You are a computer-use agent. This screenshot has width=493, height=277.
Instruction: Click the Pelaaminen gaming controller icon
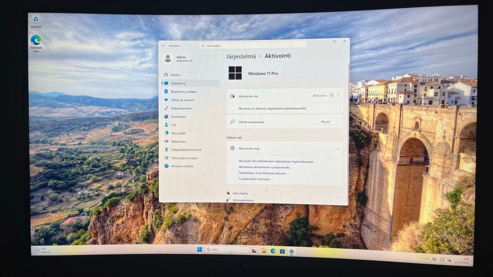166,142
